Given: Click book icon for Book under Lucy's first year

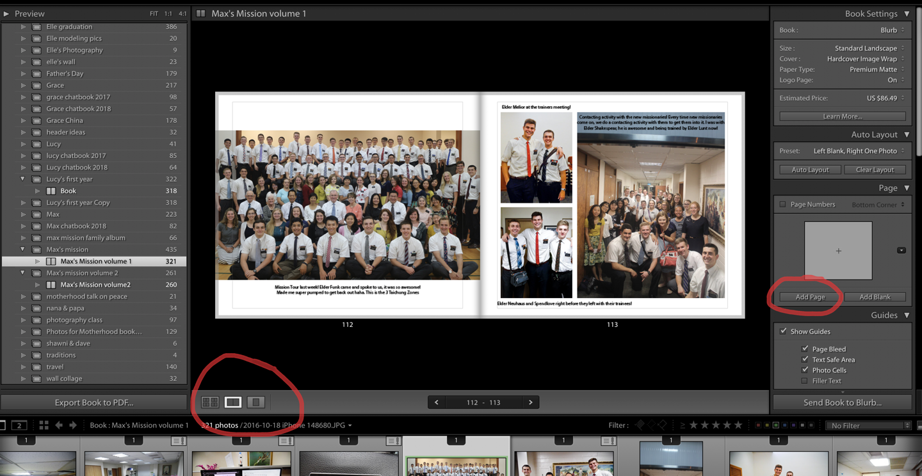Looking at the screenshot, I should tap(51, 191).
